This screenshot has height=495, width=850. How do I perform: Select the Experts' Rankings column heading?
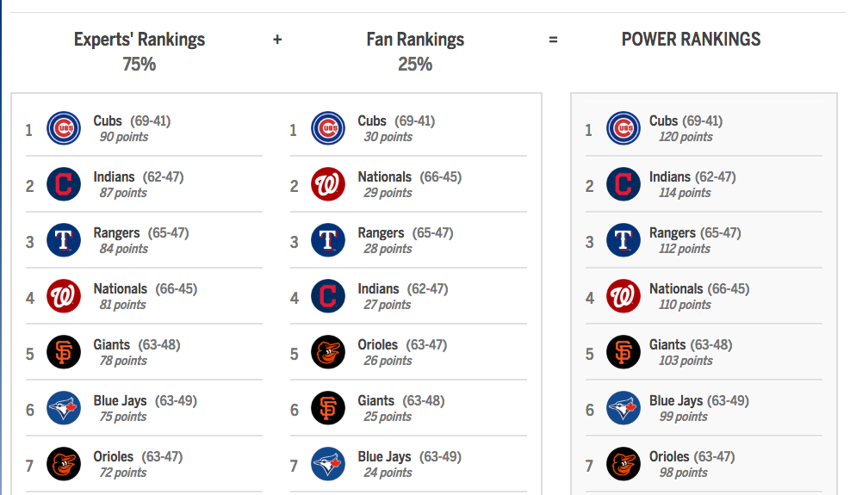click(x=140, y=40)
